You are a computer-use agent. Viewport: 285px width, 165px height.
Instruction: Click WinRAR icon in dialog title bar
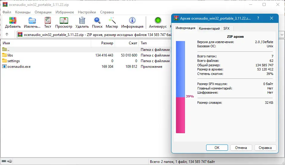pyautogui.click(x=176, y=18)
